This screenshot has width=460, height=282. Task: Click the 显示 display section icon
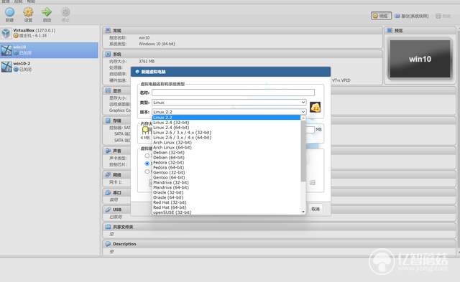point(108,91)
